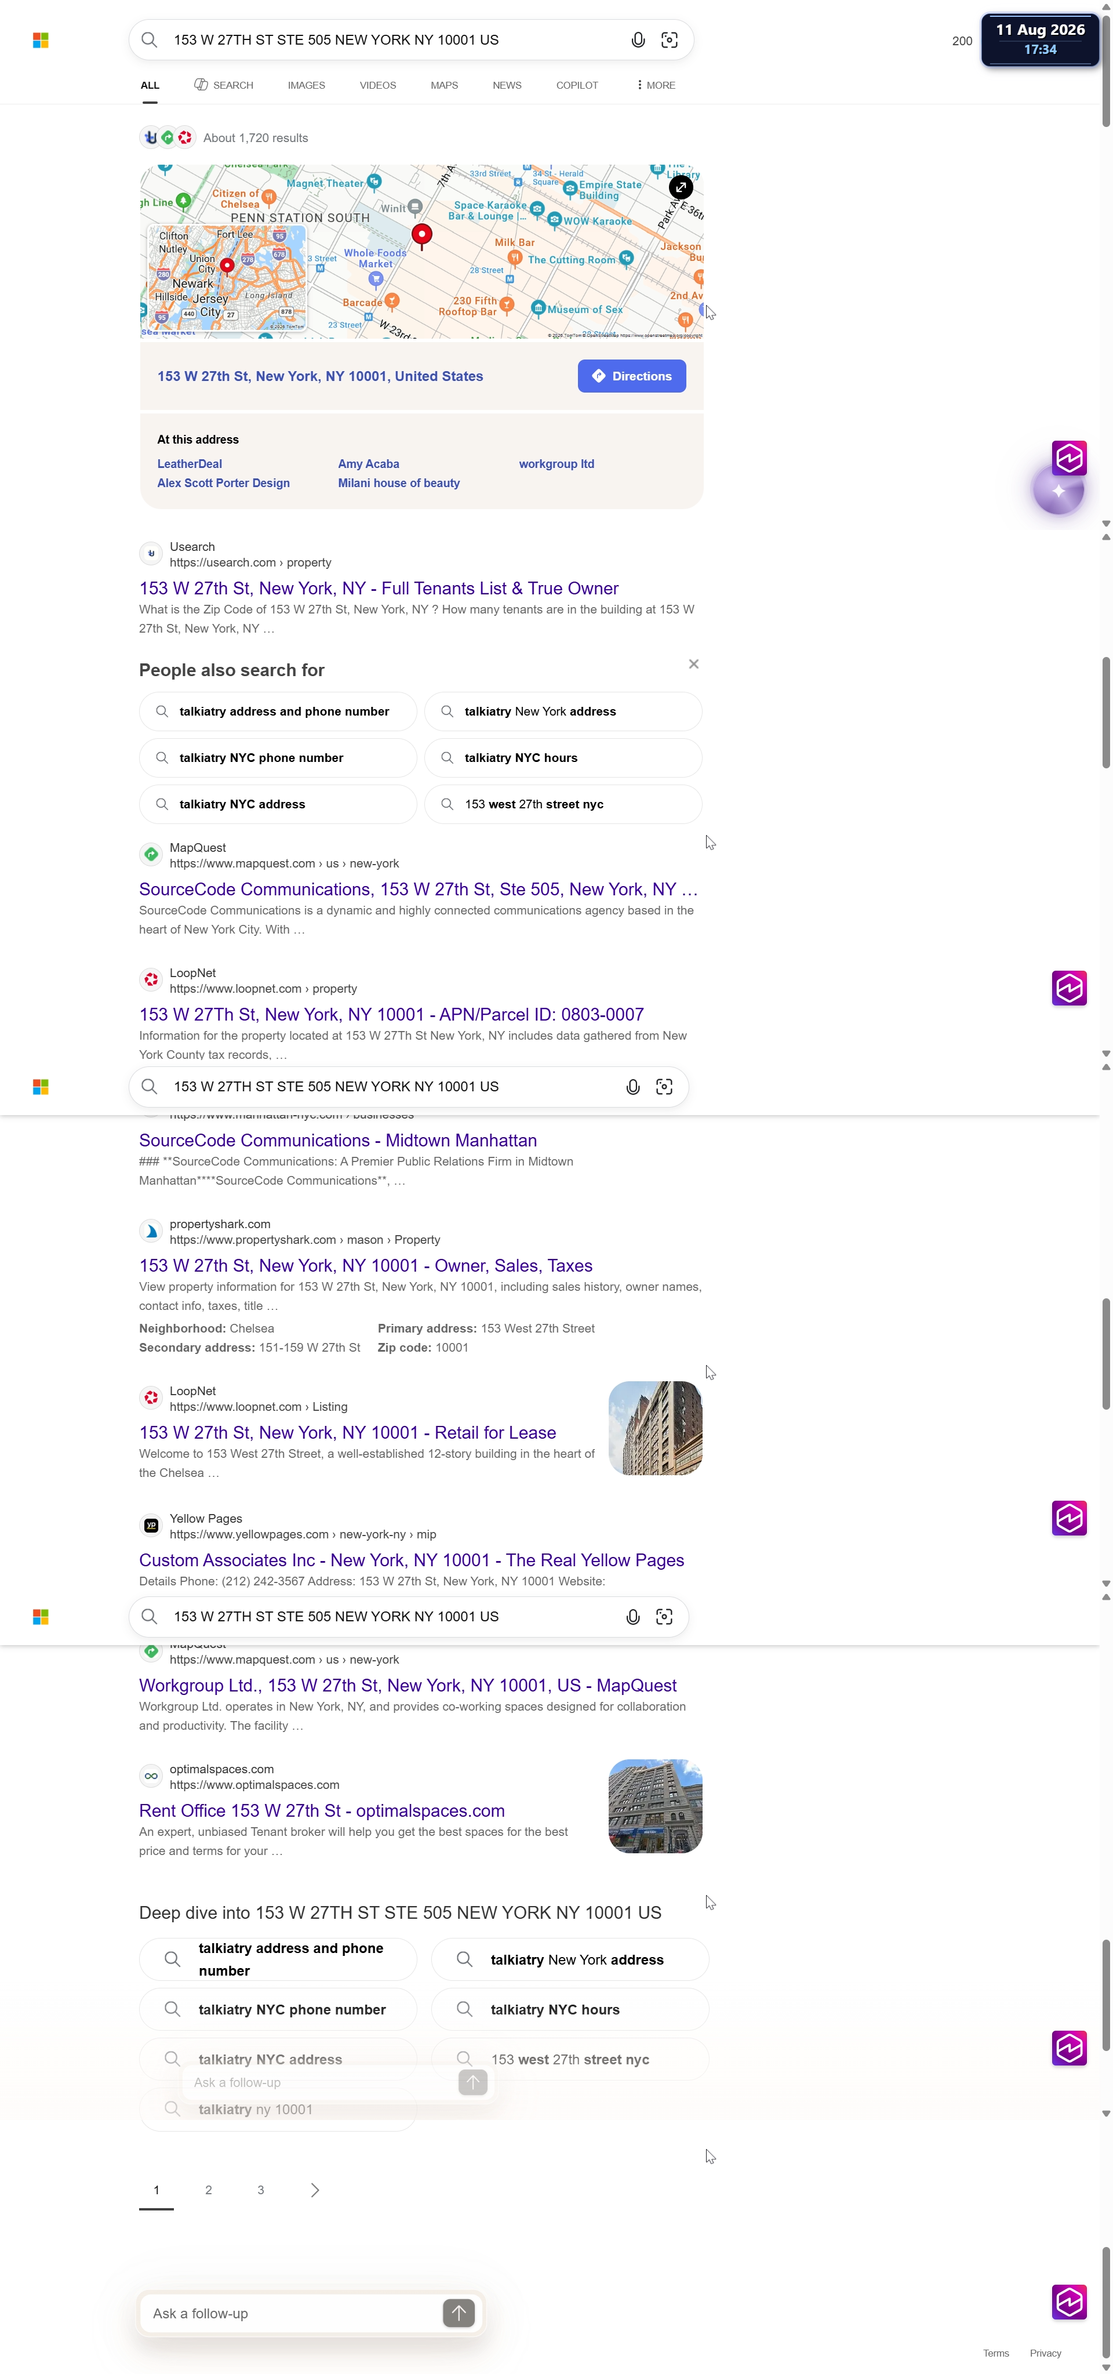Open the VIDEOS tab
This screenshot has width=1113, height=2374.
click(x=378, y=85)
